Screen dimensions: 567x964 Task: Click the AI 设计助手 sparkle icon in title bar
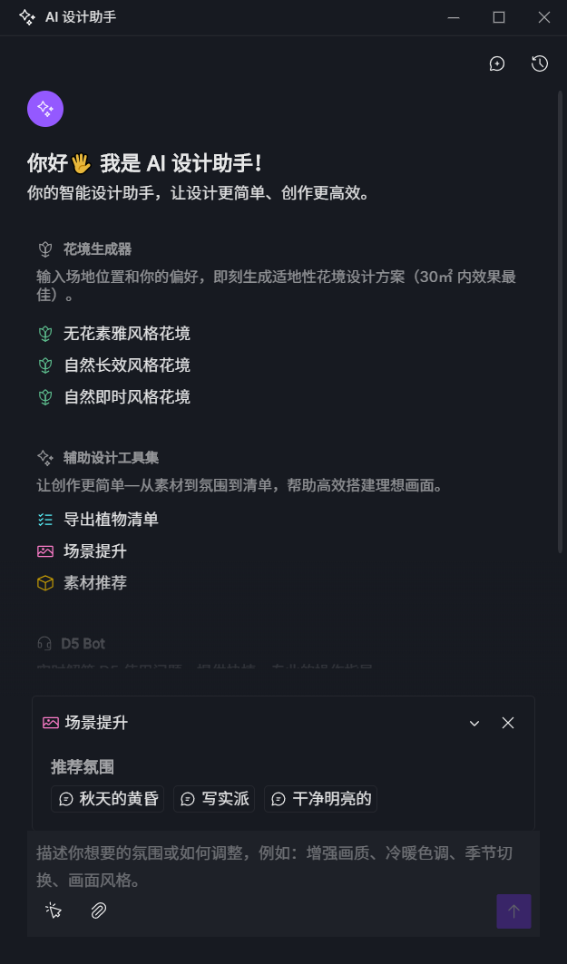click(x=27, y=17)
